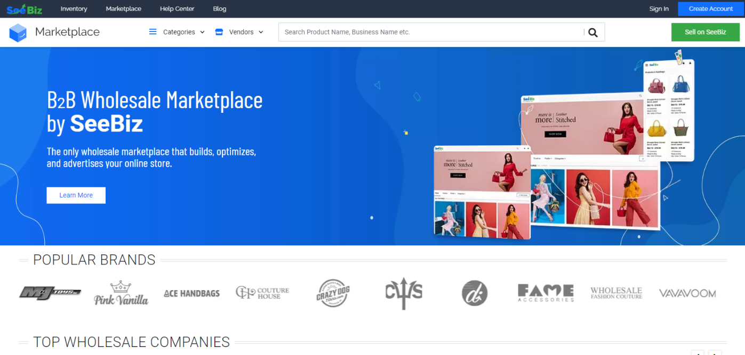Open the Ace Handbags brand logo

pyautogui.click(x=192, y=293)
